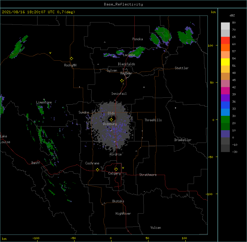The image size is (247, 242).
Task: Pick the bright green 20-30 dBZ swatch
Action: click(225, 120)
